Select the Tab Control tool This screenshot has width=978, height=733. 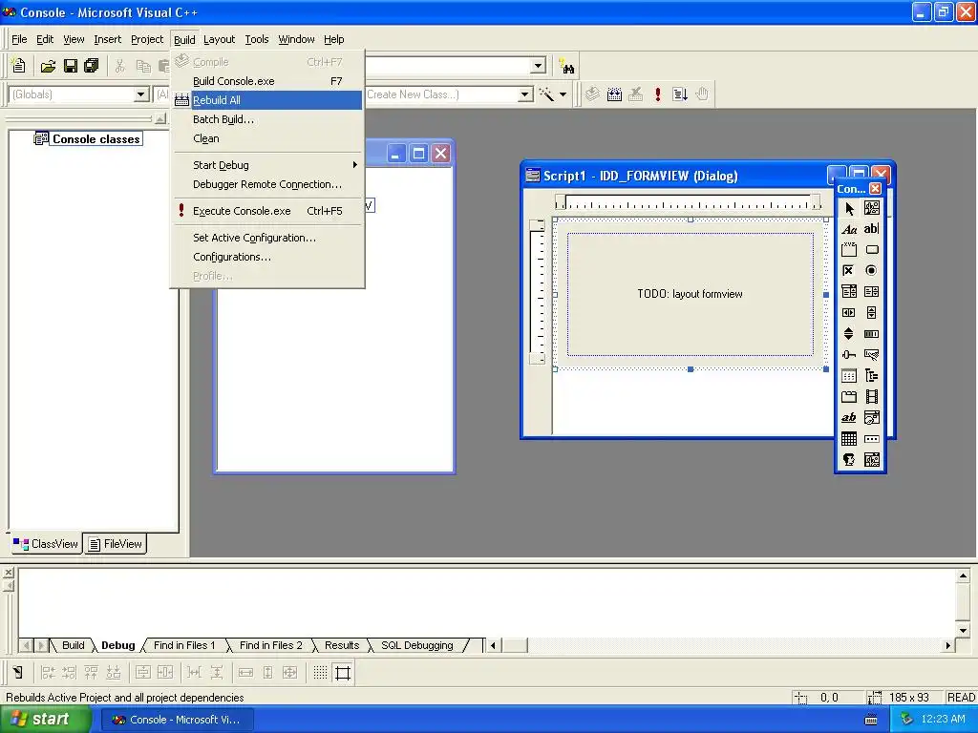[x=849, y=397]
